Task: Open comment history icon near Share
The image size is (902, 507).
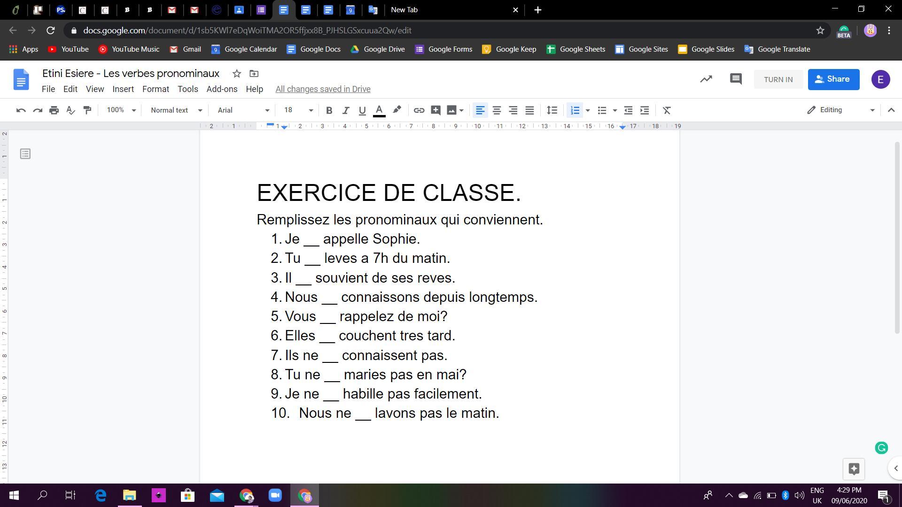Action: 736,79
